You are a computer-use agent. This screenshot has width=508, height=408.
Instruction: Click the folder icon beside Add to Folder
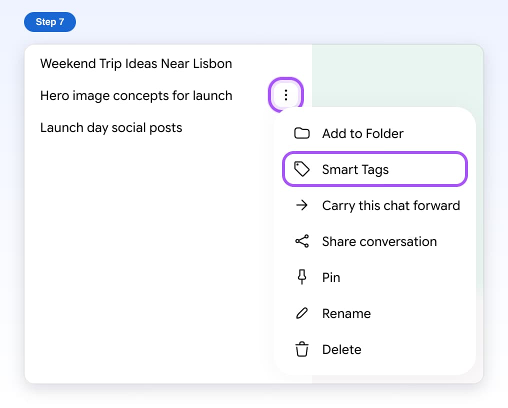coord(301,133)
